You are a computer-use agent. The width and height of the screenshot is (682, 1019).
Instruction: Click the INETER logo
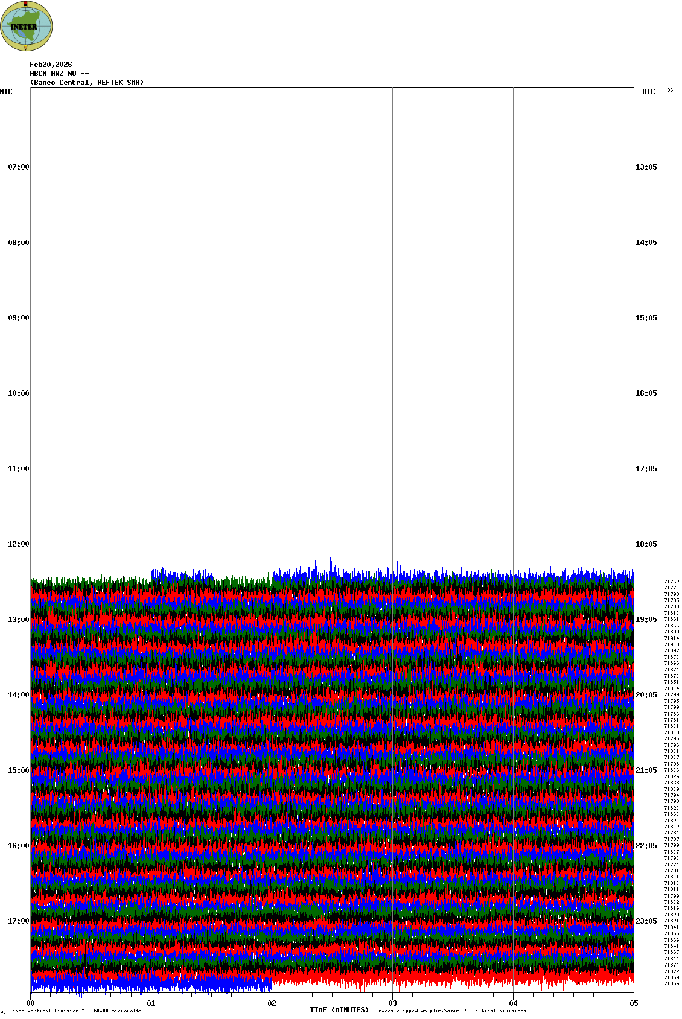27,26
